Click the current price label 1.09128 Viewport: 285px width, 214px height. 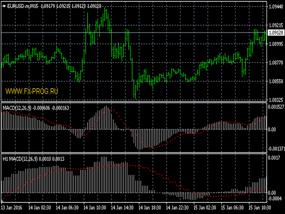(276, 33)
